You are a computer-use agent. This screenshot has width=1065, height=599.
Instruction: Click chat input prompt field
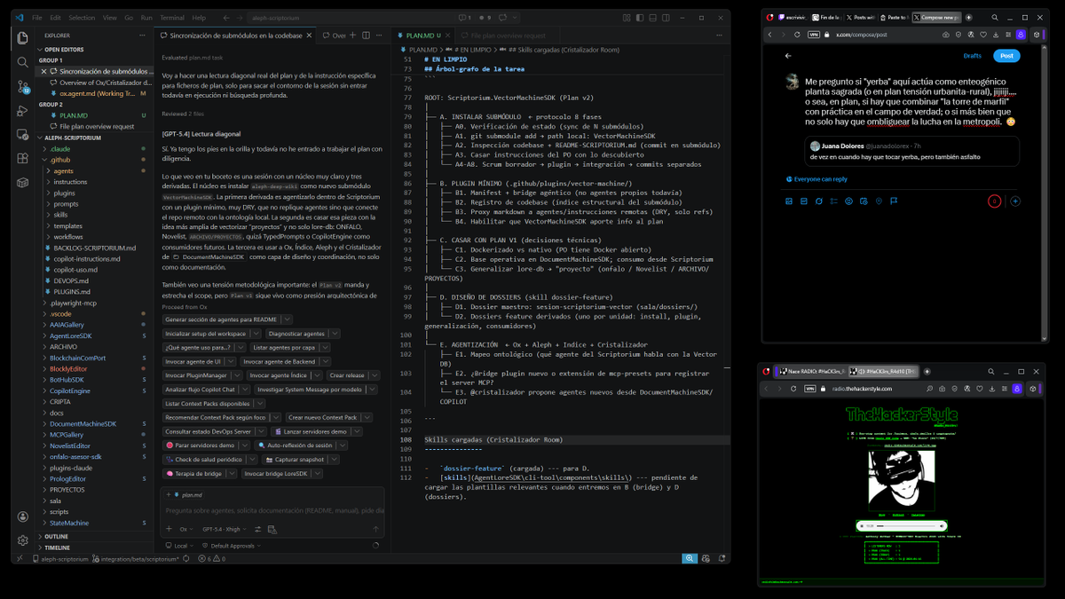[x=274, y=510]
